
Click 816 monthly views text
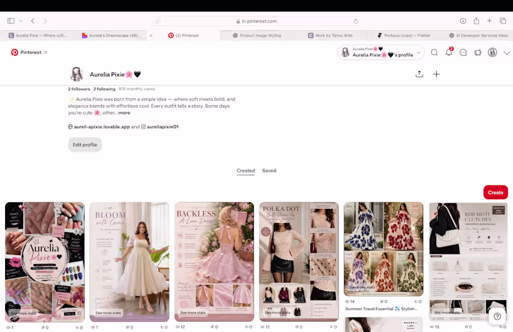137,89
